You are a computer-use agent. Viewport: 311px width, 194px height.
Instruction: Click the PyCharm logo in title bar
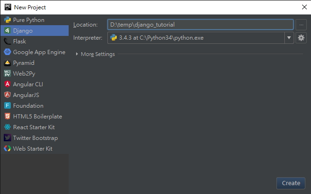pyautogui.click(x=8, y=7)
